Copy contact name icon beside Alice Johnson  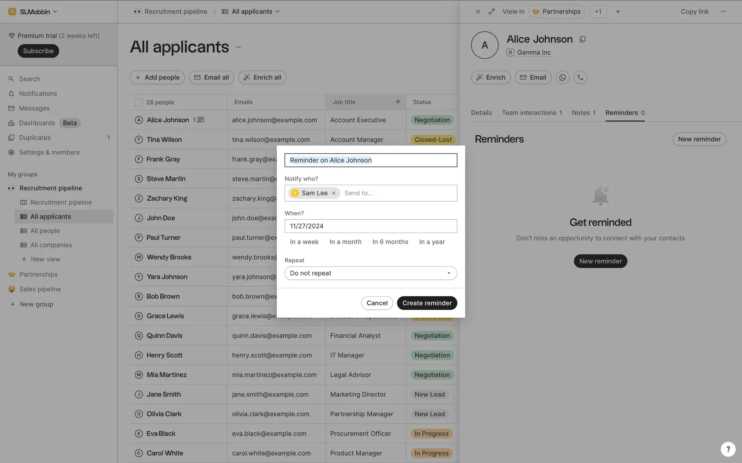(582, 39)
